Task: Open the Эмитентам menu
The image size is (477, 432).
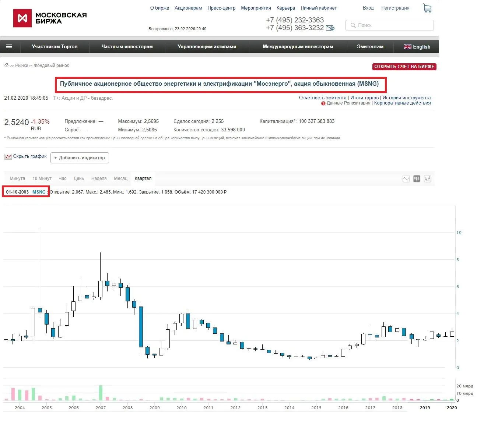Action: point(370,47)
